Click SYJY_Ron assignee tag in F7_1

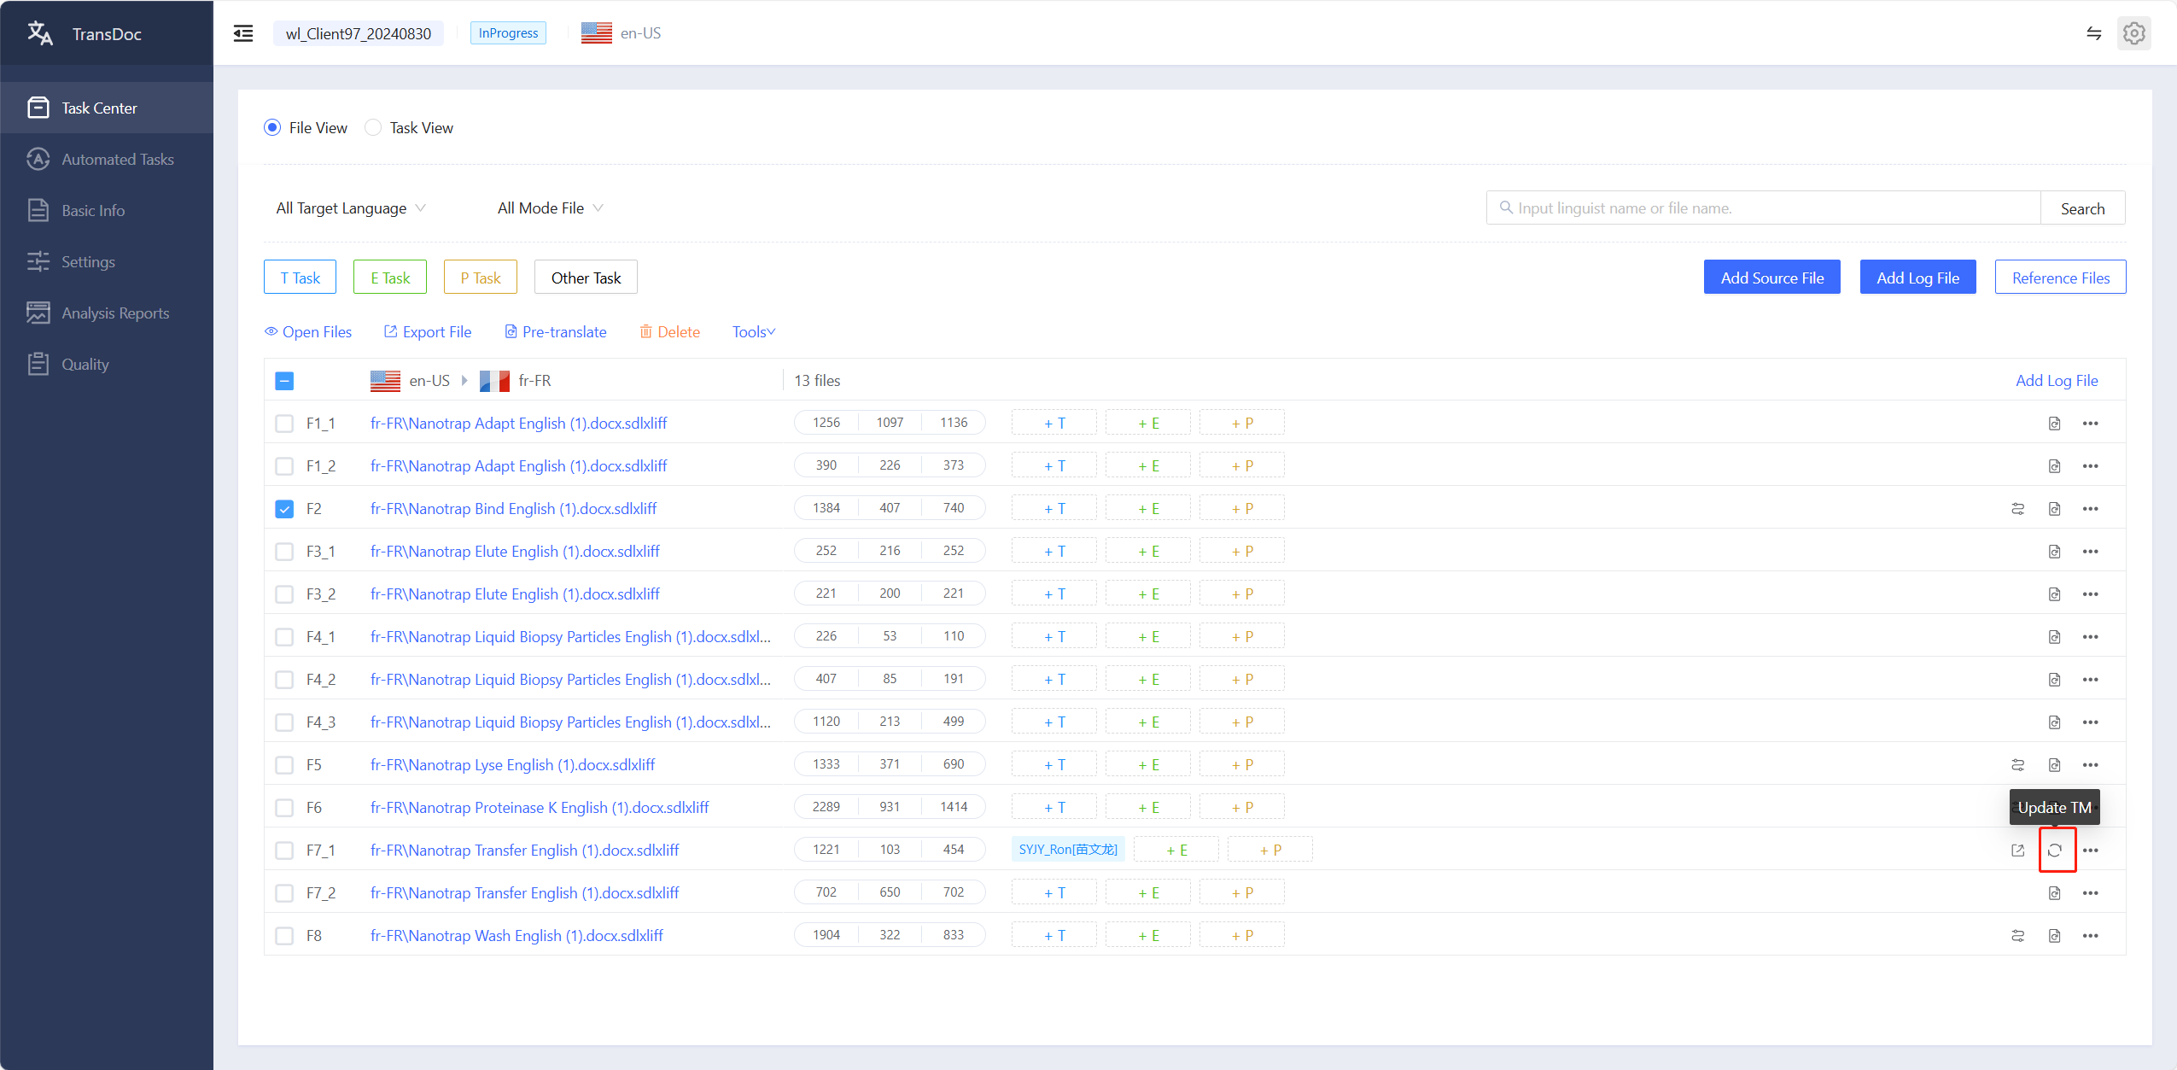pos(1068,850)
